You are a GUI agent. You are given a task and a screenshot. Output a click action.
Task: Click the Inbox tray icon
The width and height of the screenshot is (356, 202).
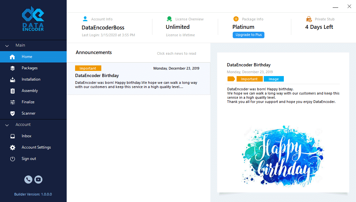[x=13, y=136]
